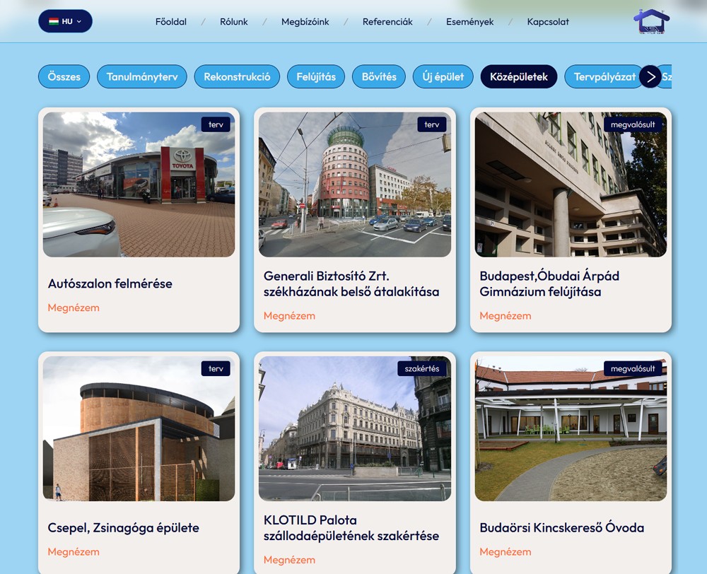This screenshot has width=707, height=574.
Task: Click the next arrow on the filter row
Action: pos(650,76)
